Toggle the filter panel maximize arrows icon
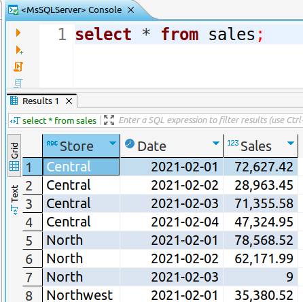 tap(109, 120)
